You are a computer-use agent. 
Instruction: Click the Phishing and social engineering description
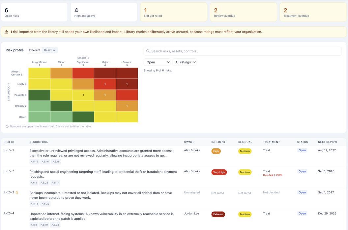point(103,174)
